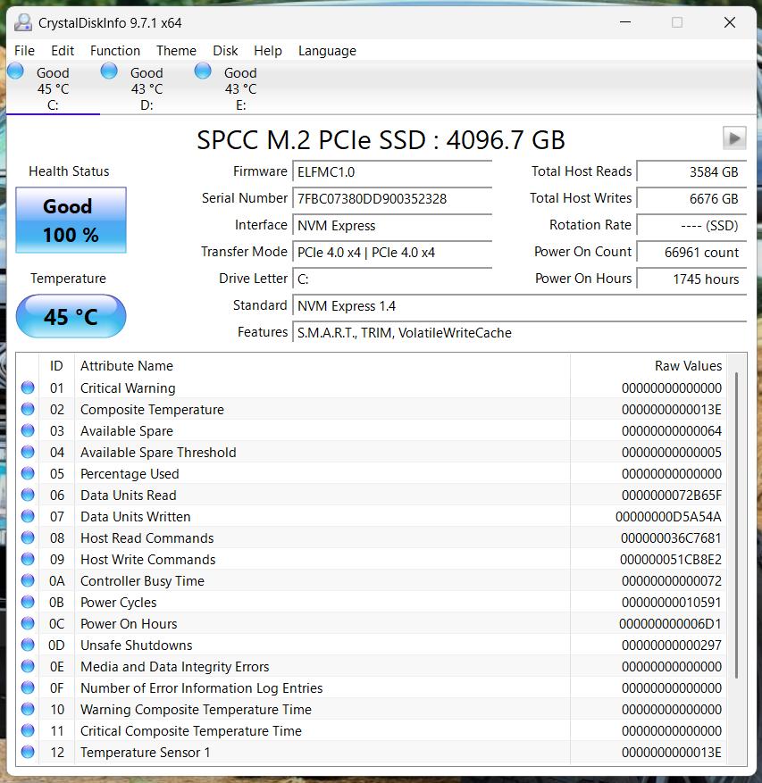Image resolution: width=762 pixels, height=783 pixels.
Task: Switch to the D: drive tab
Action: pyautogui.click(x=147, y=88)
